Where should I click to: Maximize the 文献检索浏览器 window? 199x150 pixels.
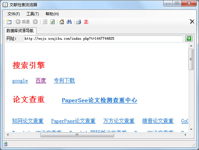[x=177, y=3]
